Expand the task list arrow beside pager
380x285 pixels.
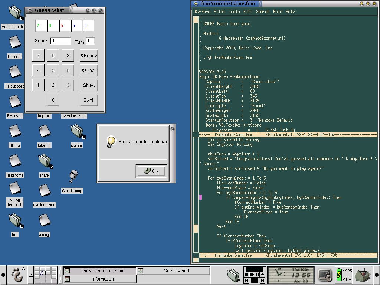31,275
